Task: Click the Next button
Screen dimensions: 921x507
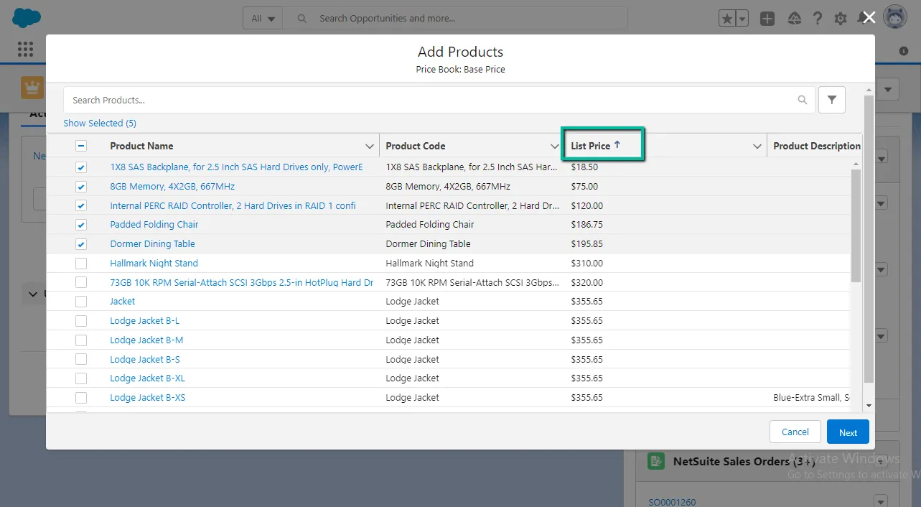Action: 848,432
